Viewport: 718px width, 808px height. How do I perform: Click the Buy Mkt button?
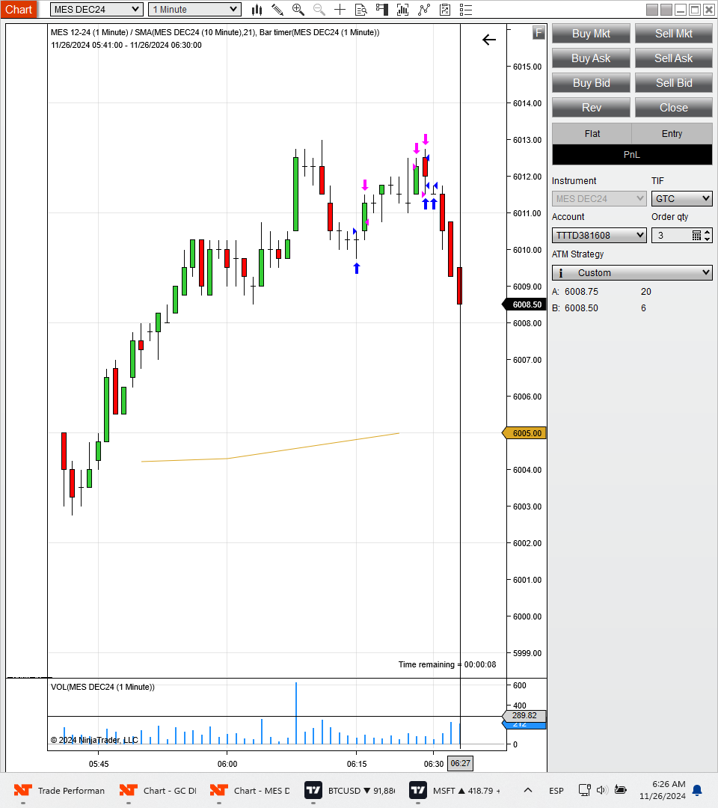coord(591,34)
